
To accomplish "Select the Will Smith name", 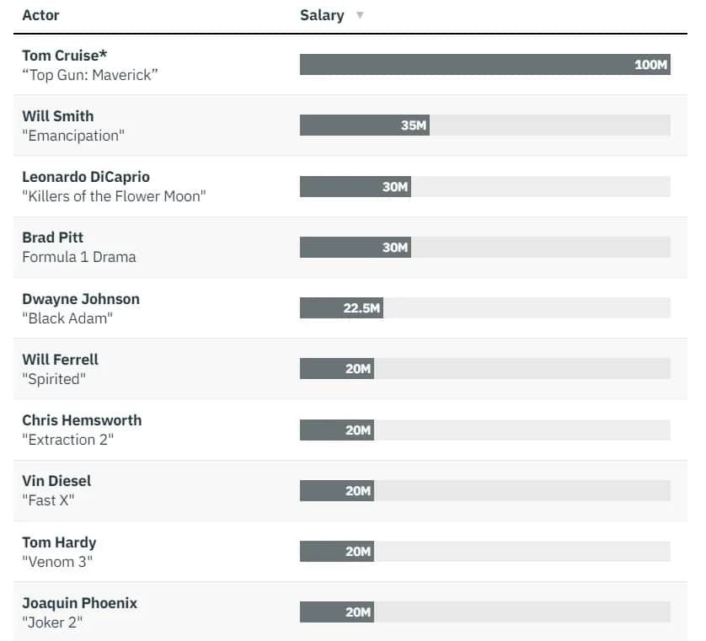I will (57, 116).
